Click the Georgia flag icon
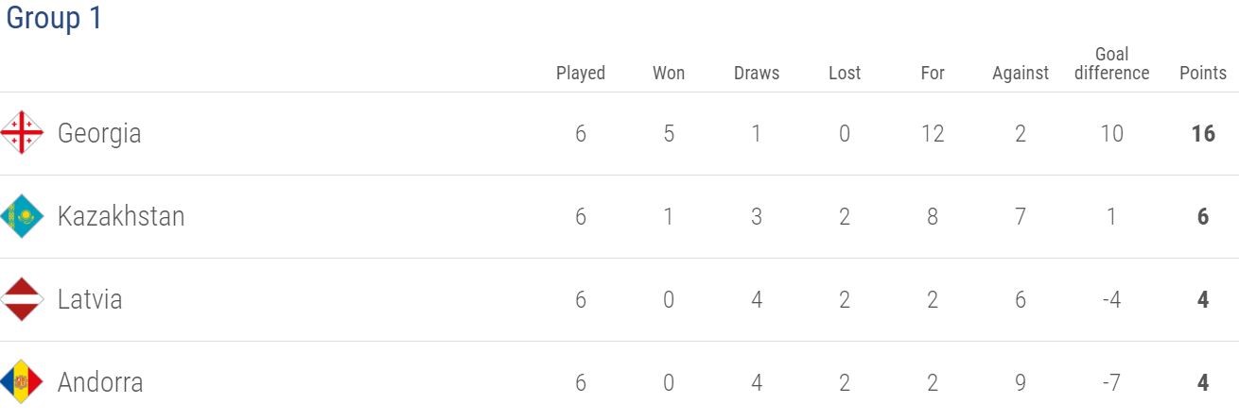 point(23,133)
